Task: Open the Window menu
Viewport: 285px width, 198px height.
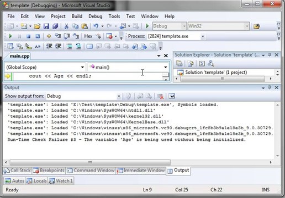Action: tap(150, 16)
